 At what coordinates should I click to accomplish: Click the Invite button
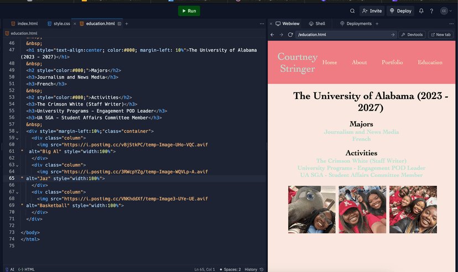pos(372,11)
